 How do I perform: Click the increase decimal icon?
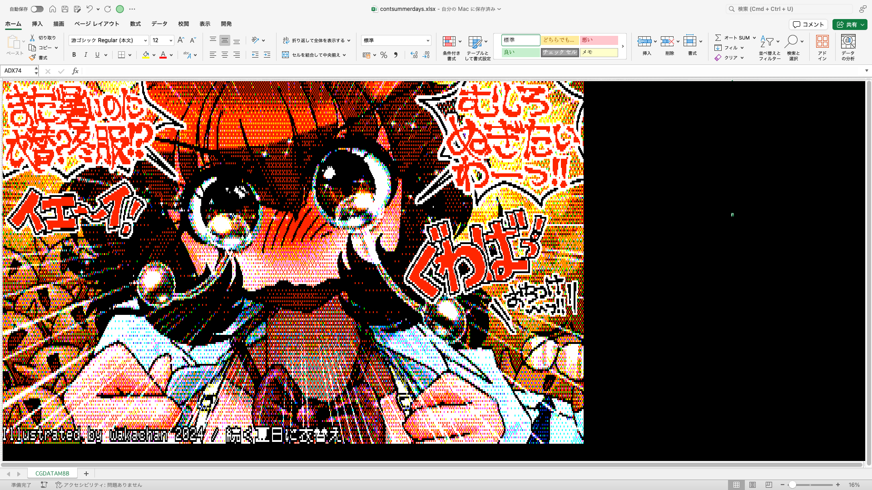[414, 55]
